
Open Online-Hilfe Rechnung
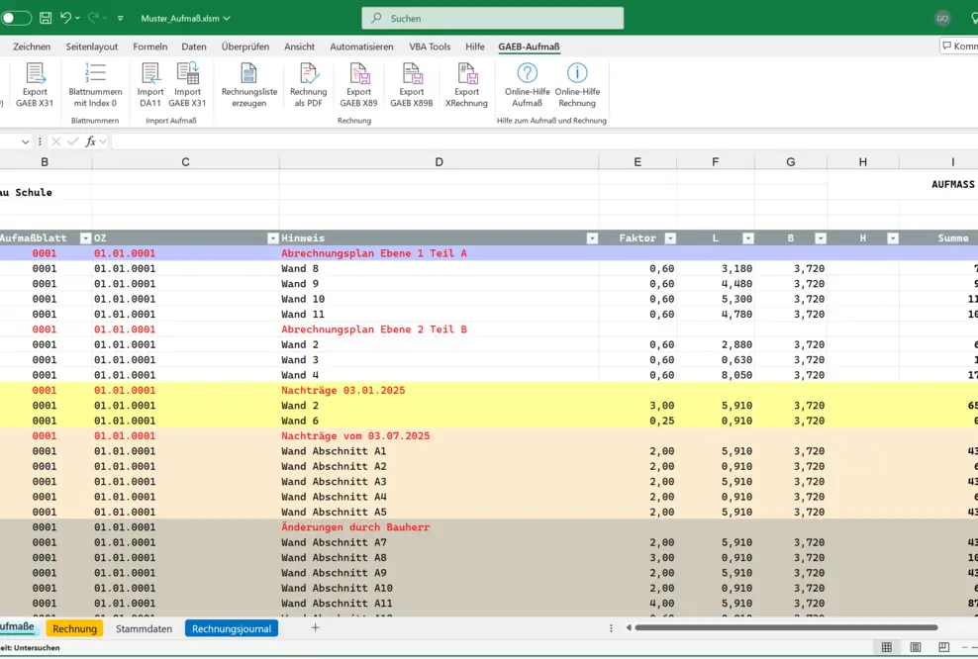point(577,84)
